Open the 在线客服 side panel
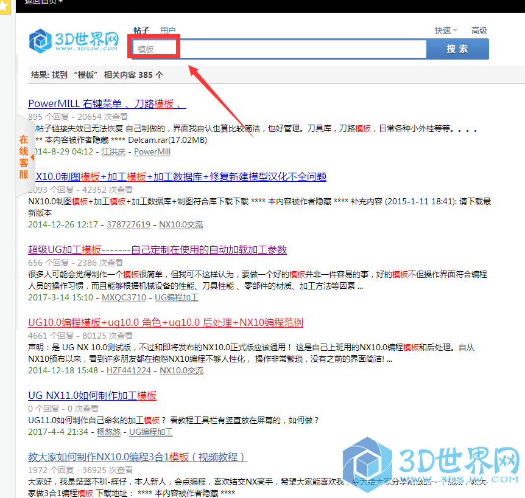The width and height of the screenshot is (525, 498). [24, 157]
